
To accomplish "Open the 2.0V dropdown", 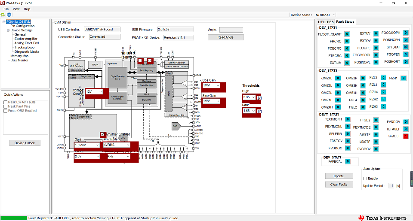I will pyautogui.click(x=87, y=156).
